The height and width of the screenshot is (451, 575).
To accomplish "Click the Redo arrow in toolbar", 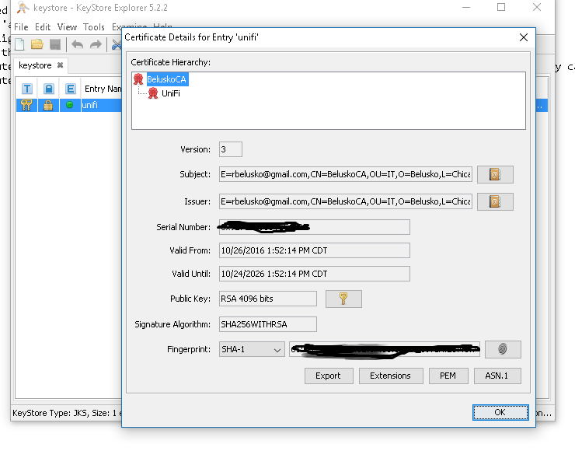I will [x=96, y=44].
